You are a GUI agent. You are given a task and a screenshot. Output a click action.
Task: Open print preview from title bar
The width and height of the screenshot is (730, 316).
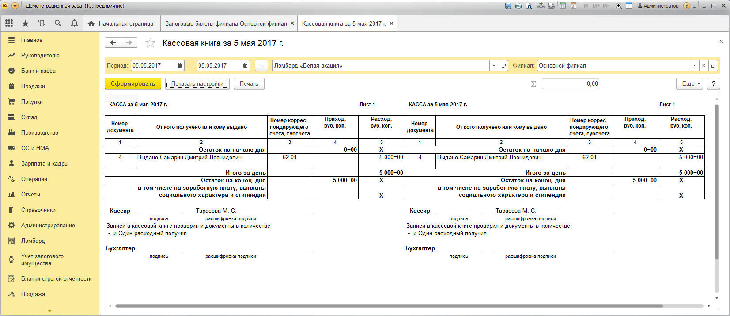(x=529, y=6)
